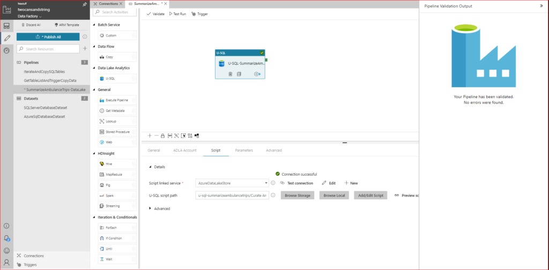This screenshot has height=270, width=549.
Task: Validate the pipeline
Action: (155, 14)
